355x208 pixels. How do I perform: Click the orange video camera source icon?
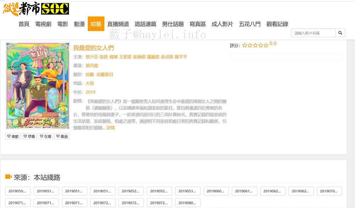pos(9,177)
